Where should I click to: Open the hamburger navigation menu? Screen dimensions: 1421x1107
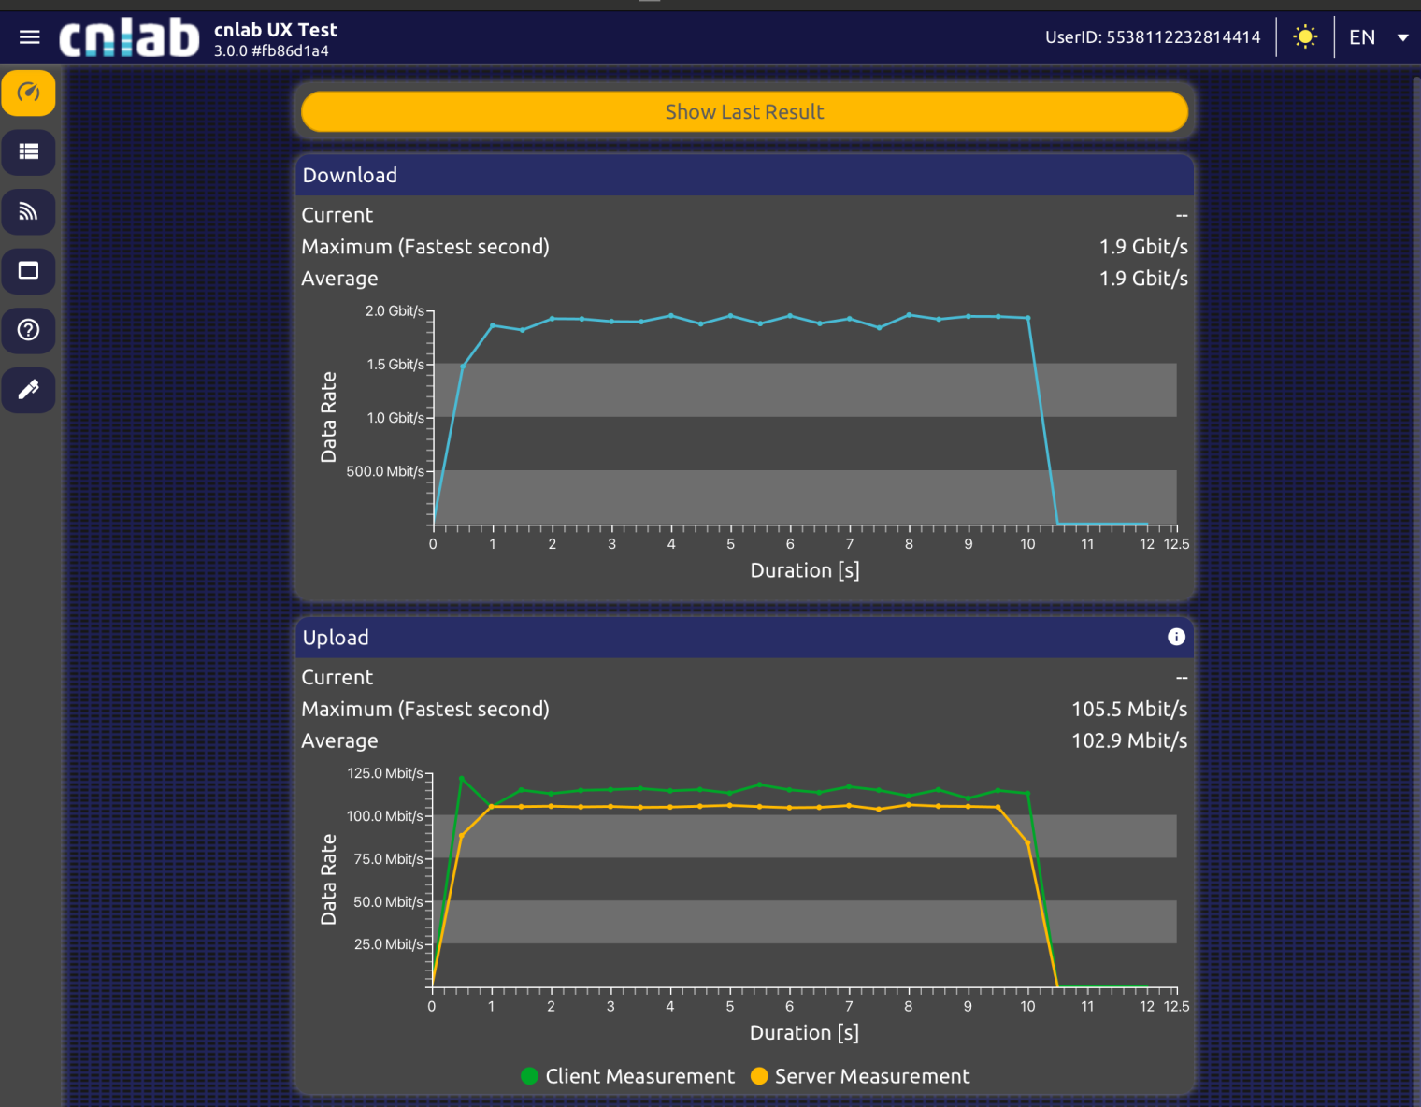tap(30, 37)
